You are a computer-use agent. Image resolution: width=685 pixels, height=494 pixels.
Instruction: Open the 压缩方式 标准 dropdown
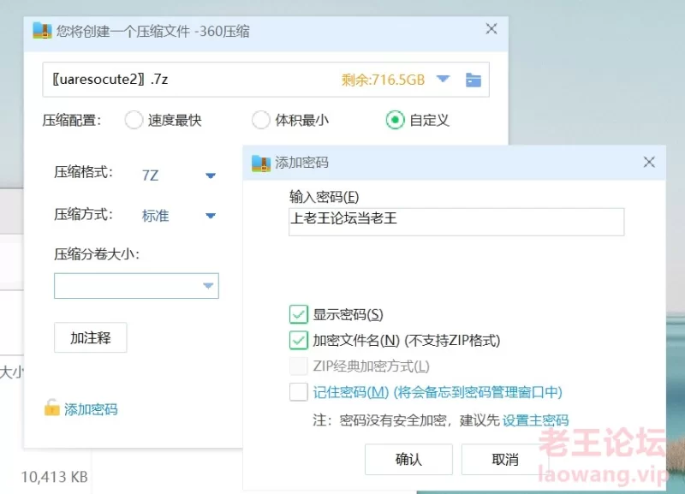point(211,216)
